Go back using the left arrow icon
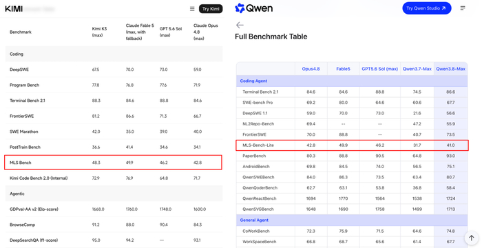Viewport: 482px width, 248px height. (x=240, y=25)
